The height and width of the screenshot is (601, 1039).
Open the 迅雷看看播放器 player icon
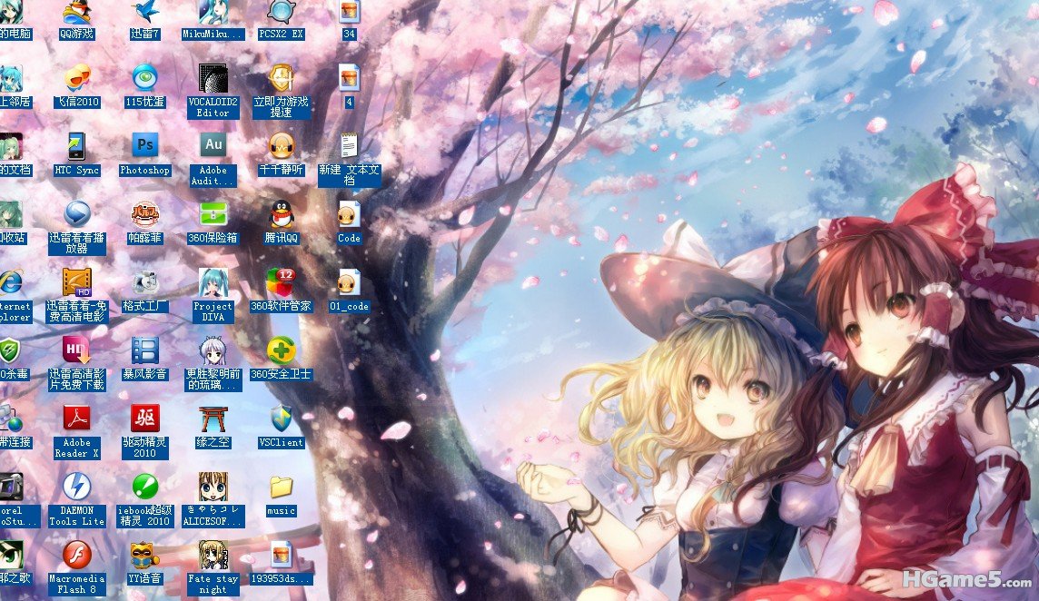[77, 214]
